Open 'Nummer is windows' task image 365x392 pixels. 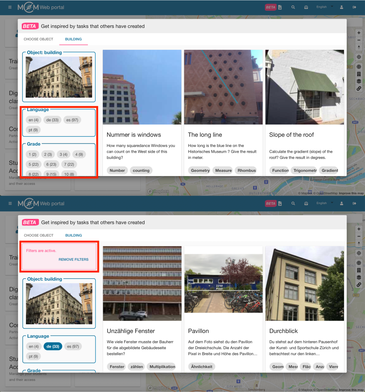[x=142, y=87]
